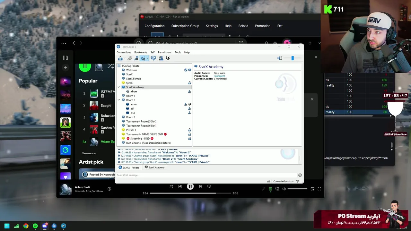Seek on the Spotify song progress bar
The width and height of the screenshot is (411, 231).
coord(190,193)
